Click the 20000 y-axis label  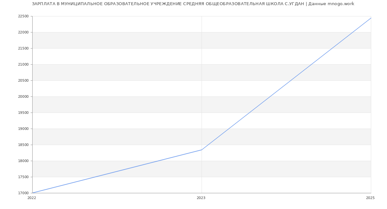coord(23,96)
